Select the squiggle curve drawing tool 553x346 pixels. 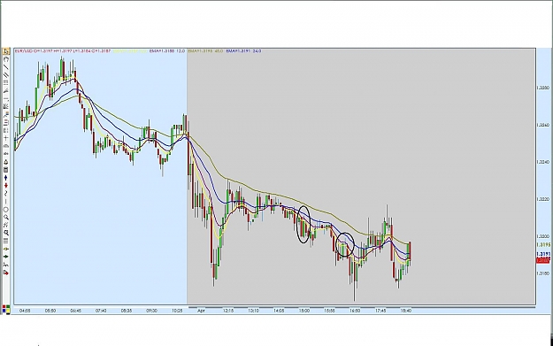(x=5, y=194)
